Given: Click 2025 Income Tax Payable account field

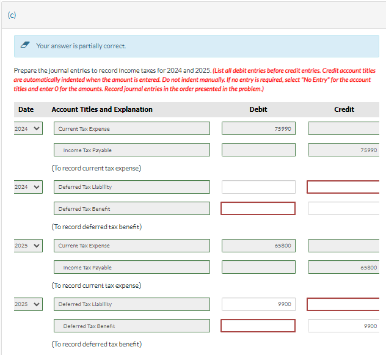Looking at the screenshot, I should [x=132, y=267].
